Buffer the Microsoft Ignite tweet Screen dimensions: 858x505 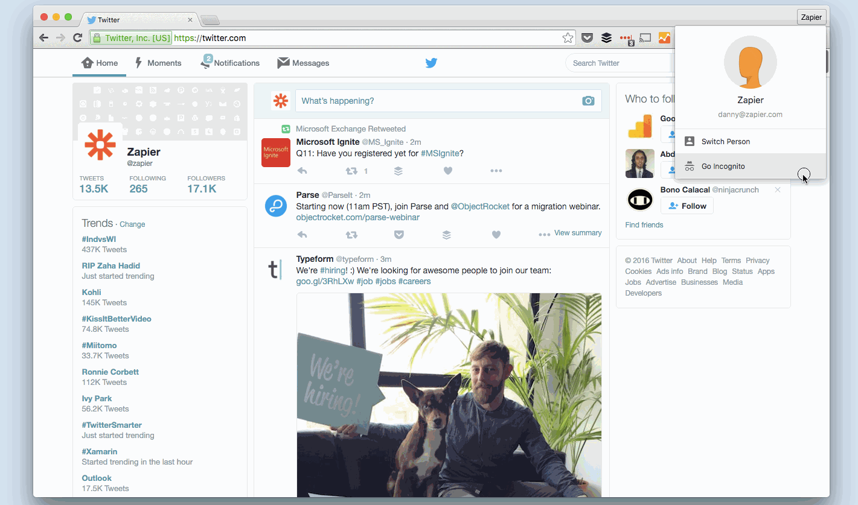pyautogui.click(x=399, y=171)
